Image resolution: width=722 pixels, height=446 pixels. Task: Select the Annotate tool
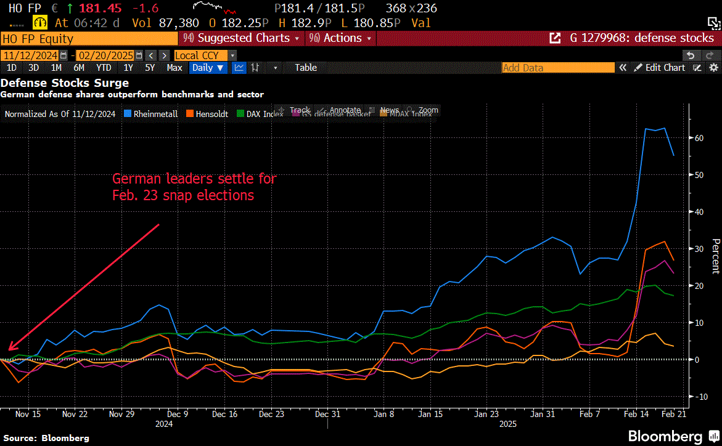pyautogui.click(x=340, y=110)
